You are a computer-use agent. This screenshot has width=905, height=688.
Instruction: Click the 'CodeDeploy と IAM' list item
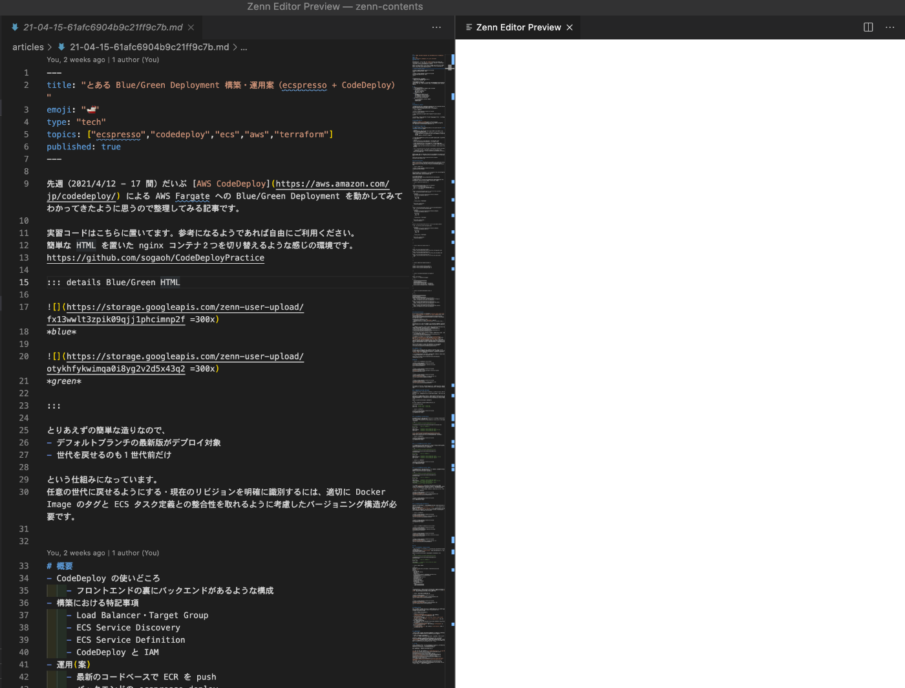tap(118, 652)
